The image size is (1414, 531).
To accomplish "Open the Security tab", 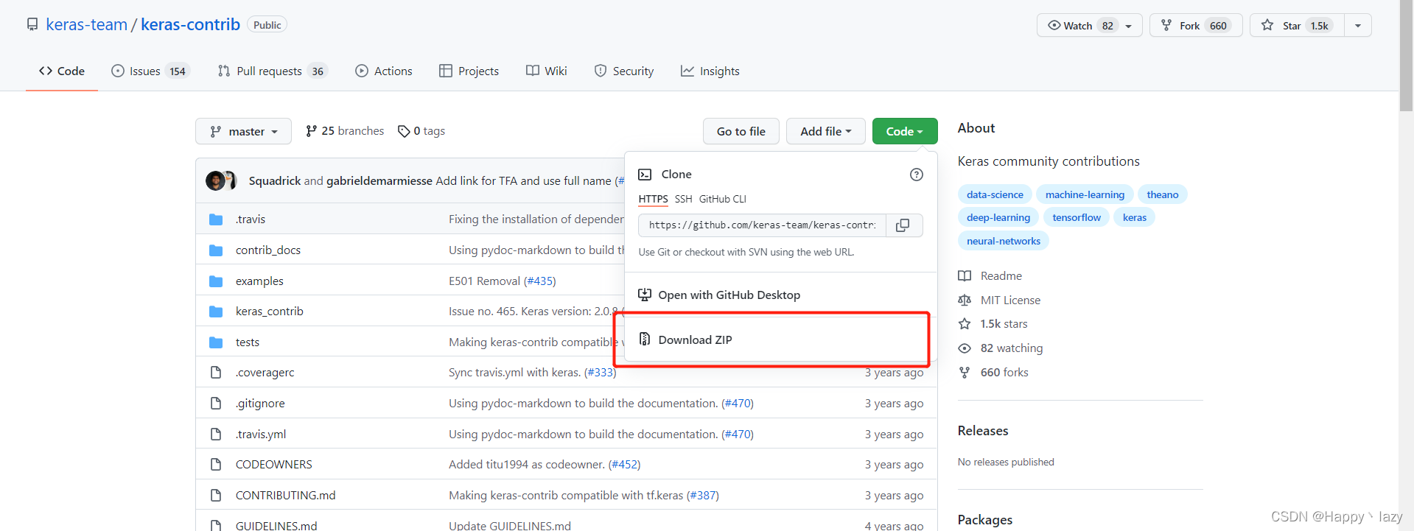I will (x=624, y=71).
